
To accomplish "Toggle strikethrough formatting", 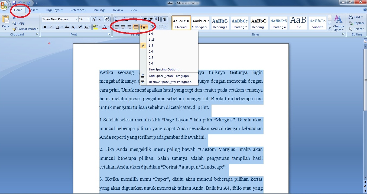I will 67,27.
